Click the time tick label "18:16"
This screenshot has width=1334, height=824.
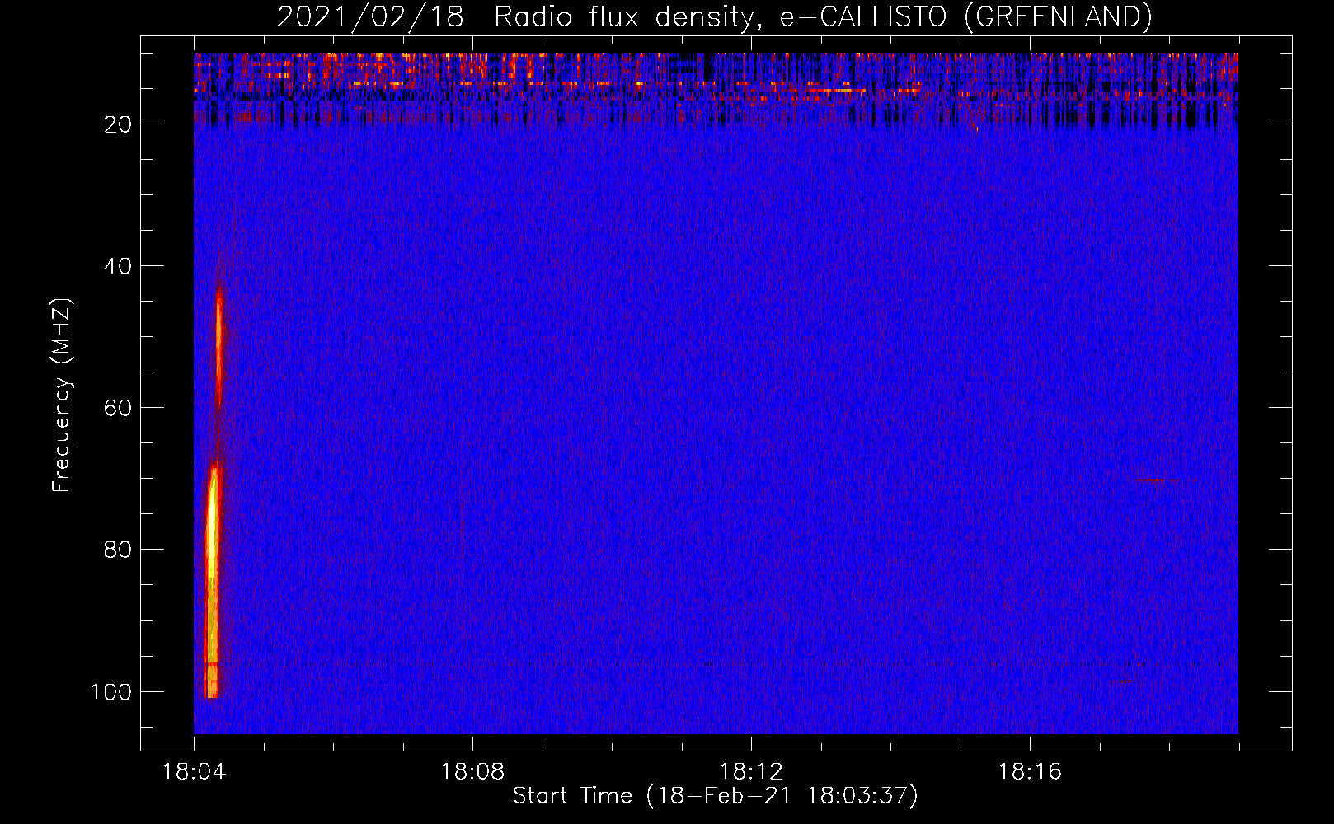coord(1030,771)
